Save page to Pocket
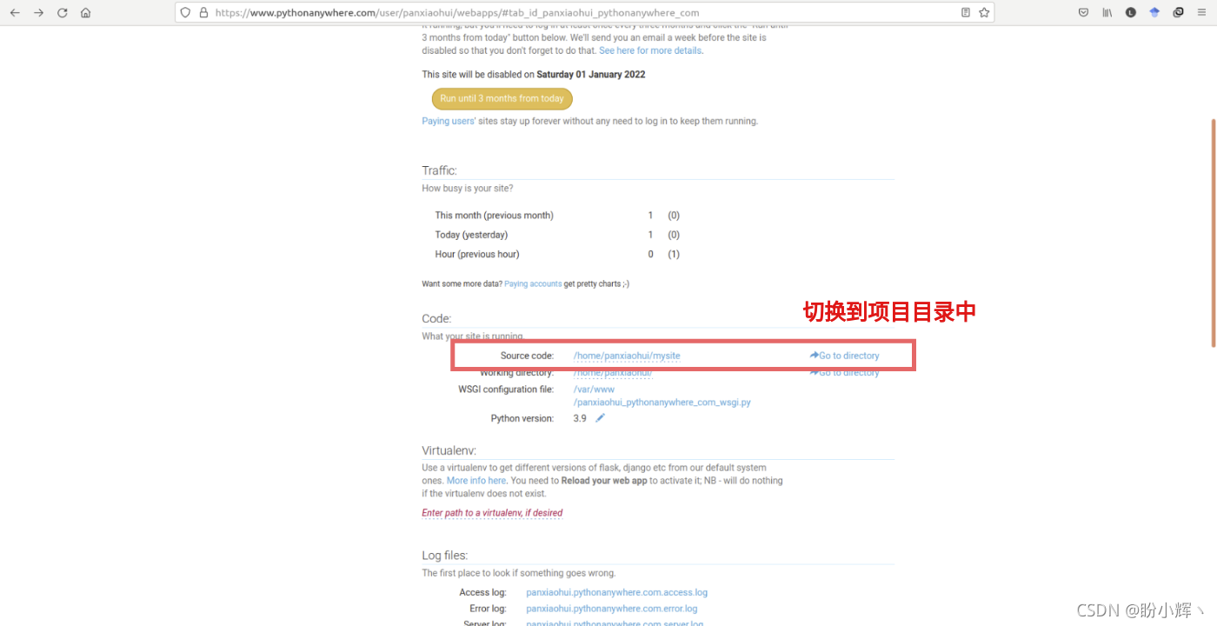 click(1083, 13)
